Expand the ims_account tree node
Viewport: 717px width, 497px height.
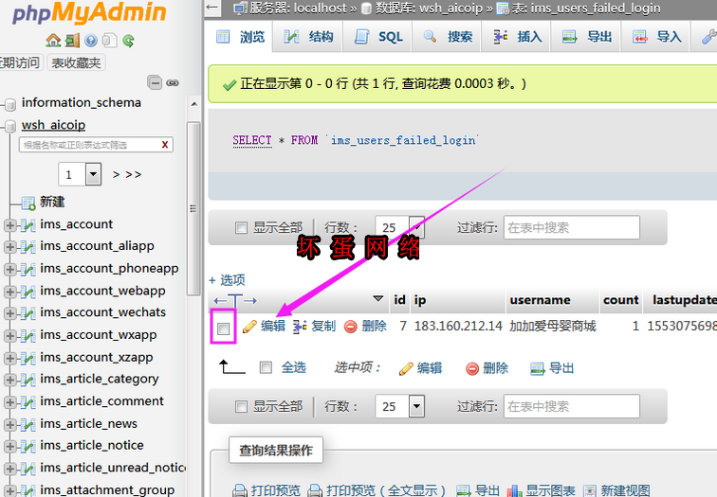coord(9,225)
